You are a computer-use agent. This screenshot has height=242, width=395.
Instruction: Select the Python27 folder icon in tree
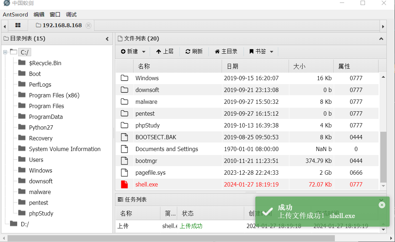pyautogui.click(x=22, y=127)
